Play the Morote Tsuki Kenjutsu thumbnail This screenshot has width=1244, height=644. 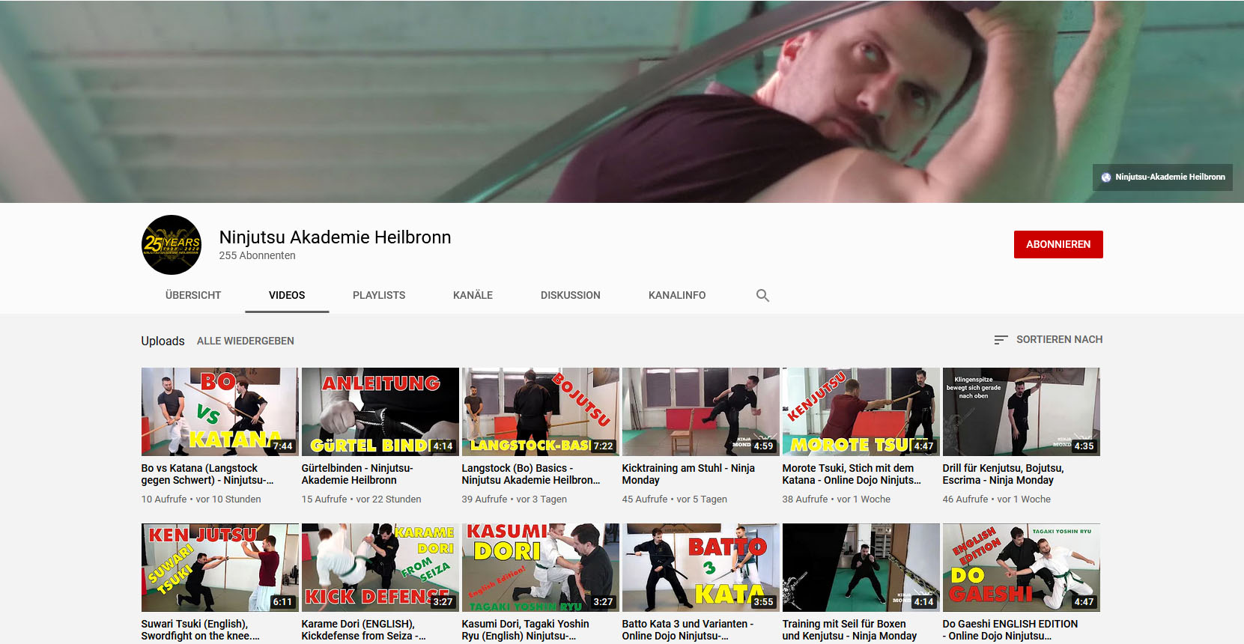coord(861,412)
